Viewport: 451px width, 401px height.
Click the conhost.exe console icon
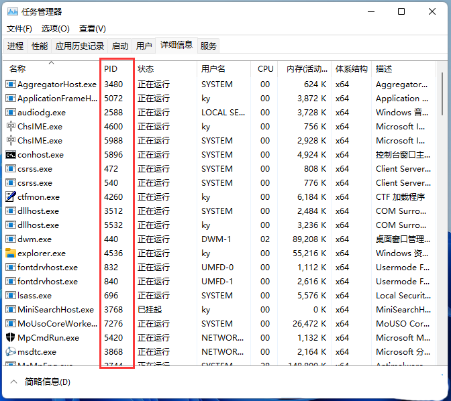pyautogui.click(x=11, y=155)
